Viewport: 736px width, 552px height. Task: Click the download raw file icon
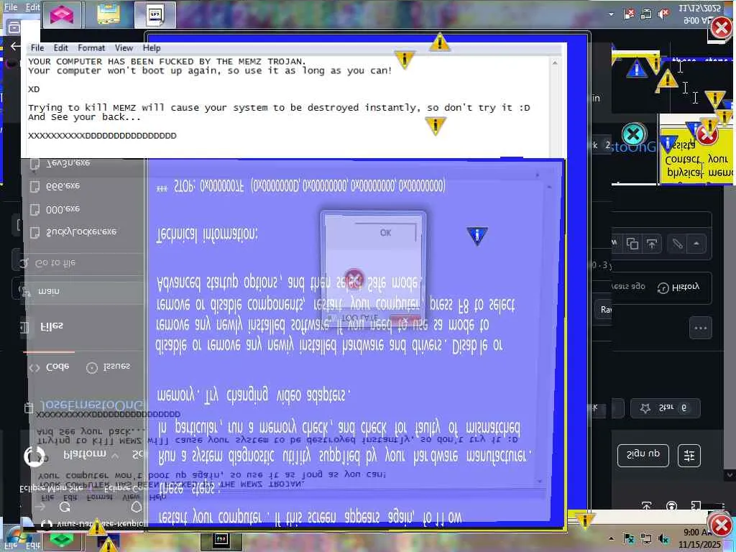click(652, 244)
